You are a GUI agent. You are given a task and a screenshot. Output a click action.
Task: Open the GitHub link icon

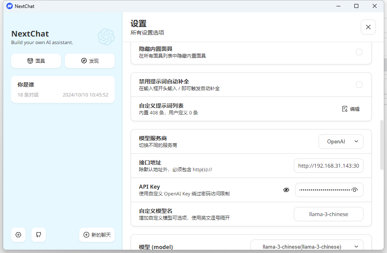click(39, 235)
